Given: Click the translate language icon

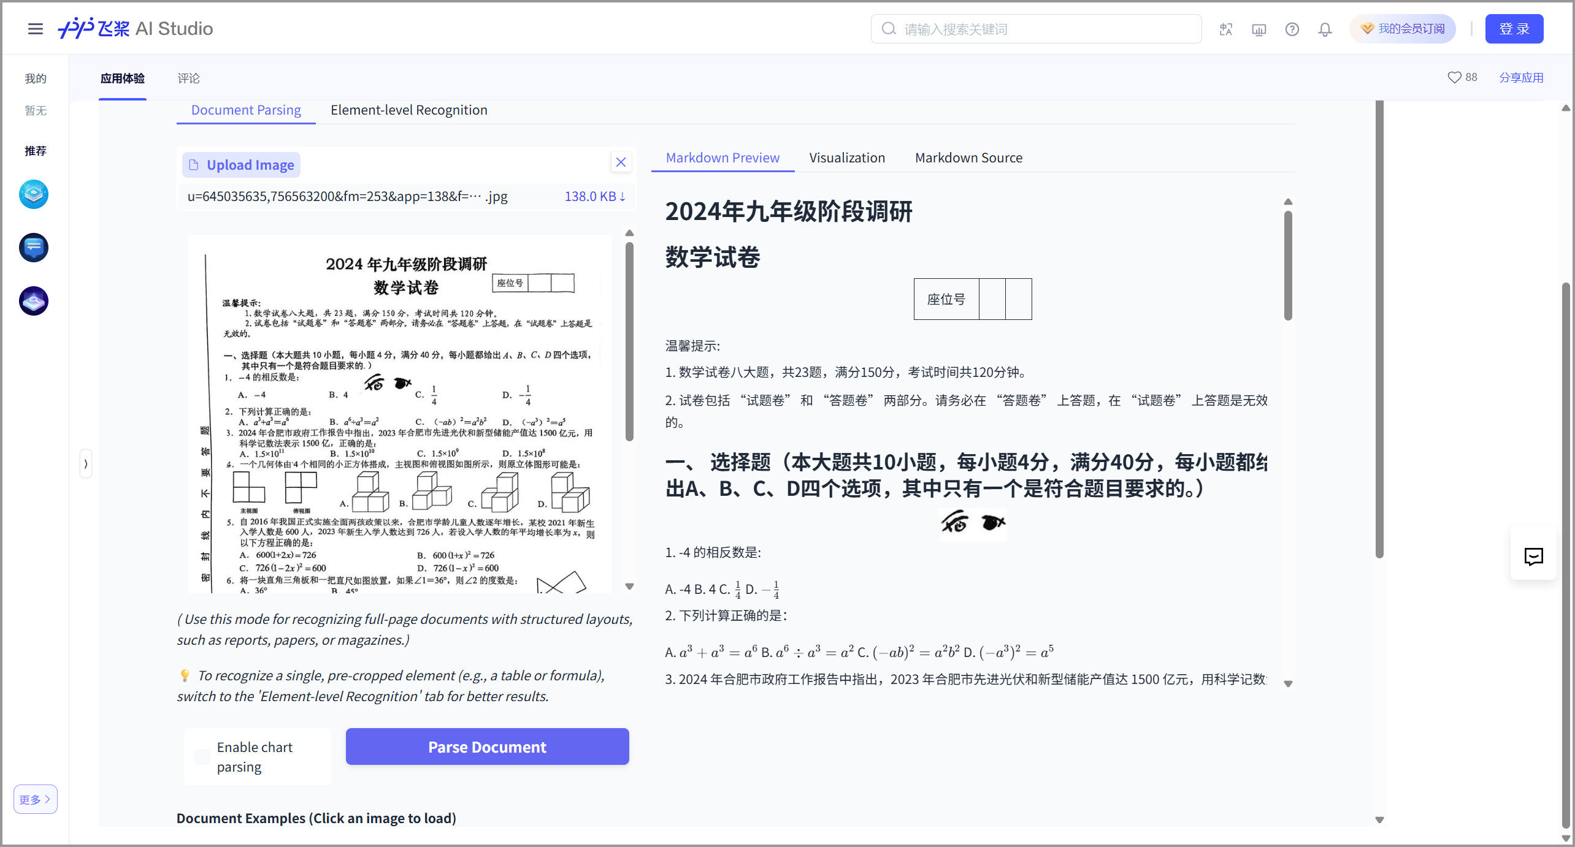Looking at the screenshot, I should [x=1225, y=29].
